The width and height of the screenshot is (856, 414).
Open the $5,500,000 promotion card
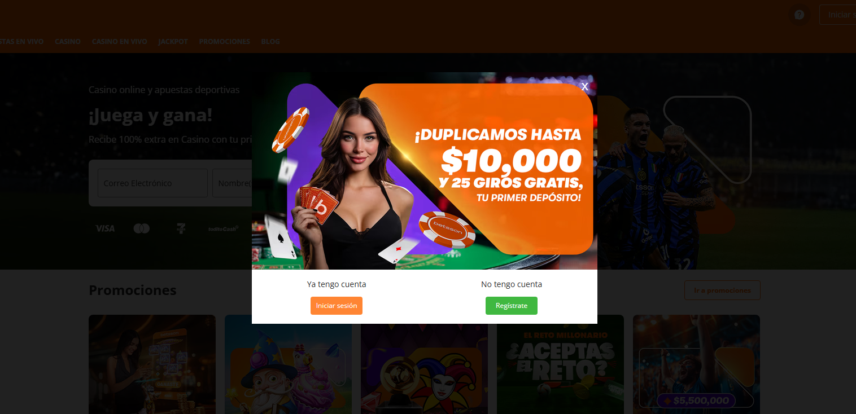pos(696,364)
